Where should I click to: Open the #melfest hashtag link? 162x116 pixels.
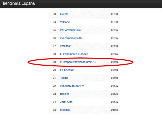pos(65,46)
